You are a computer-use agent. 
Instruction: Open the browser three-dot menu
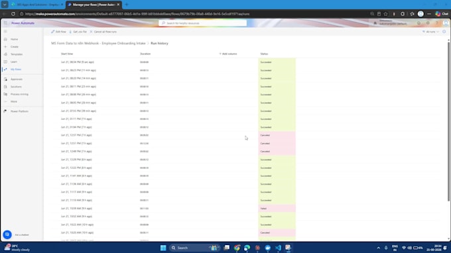click(x=429, y=14)
